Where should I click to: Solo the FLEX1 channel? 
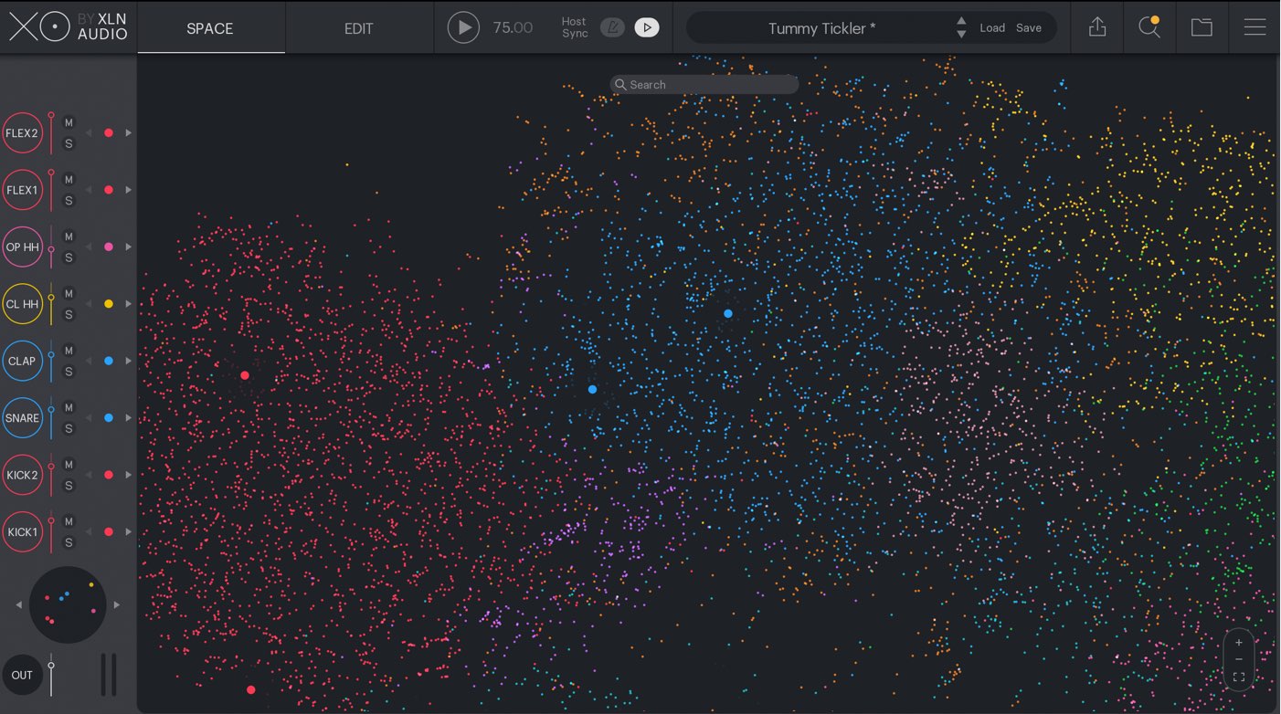point(69,201)
